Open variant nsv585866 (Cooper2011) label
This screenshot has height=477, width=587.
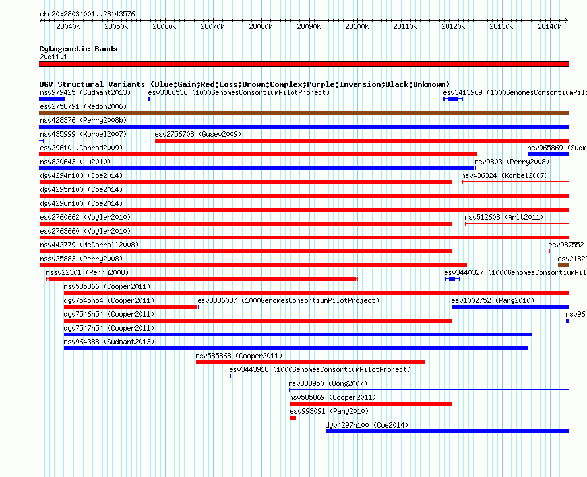(x=107, y=286)
